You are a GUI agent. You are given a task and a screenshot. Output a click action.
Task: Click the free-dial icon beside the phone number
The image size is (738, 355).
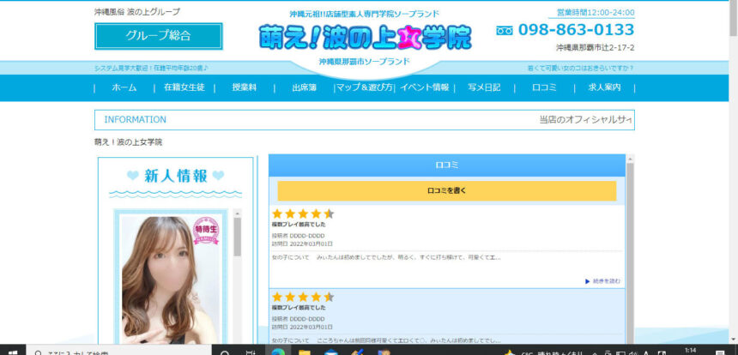click(505, 30)
